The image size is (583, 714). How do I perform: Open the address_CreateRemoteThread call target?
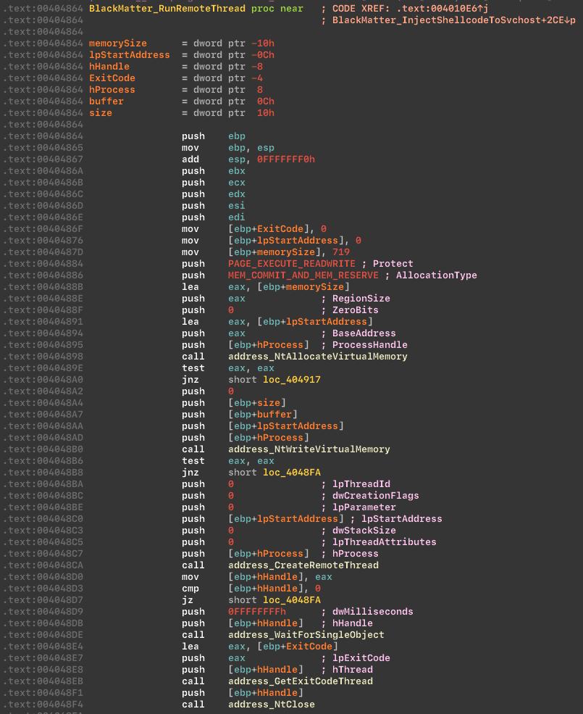click(303, 565)
